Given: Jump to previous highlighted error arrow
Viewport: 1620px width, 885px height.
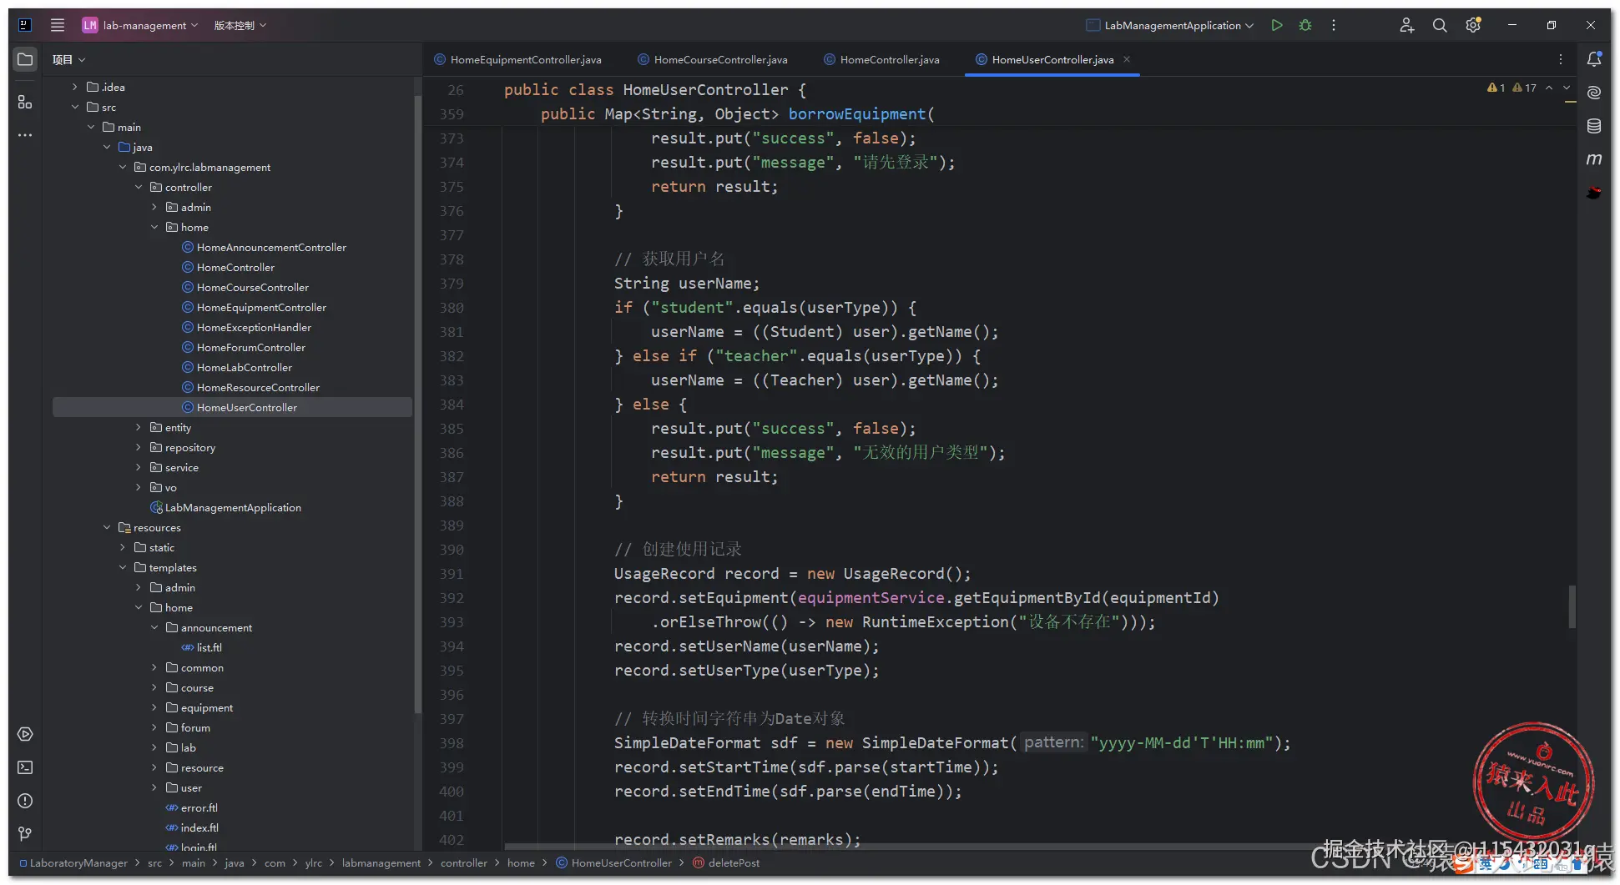Looking at the screenshot, I should tap(1549, 88).
